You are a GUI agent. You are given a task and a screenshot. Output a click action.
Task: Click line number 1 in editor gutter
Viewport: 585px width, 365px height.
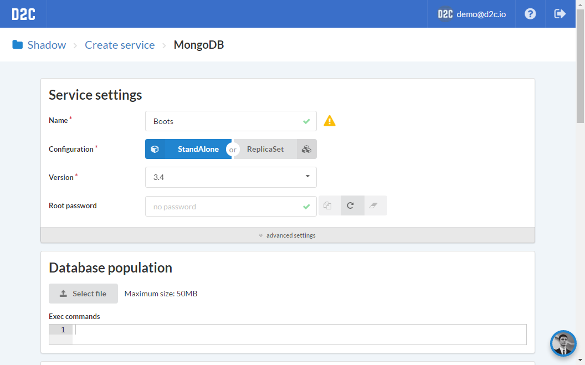click(x=63, y=330)
